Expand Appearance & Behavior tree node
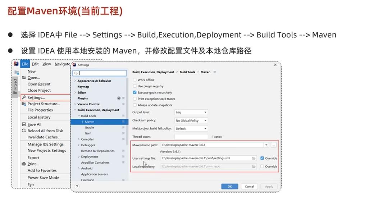369x201 pixels. [75, 81]
